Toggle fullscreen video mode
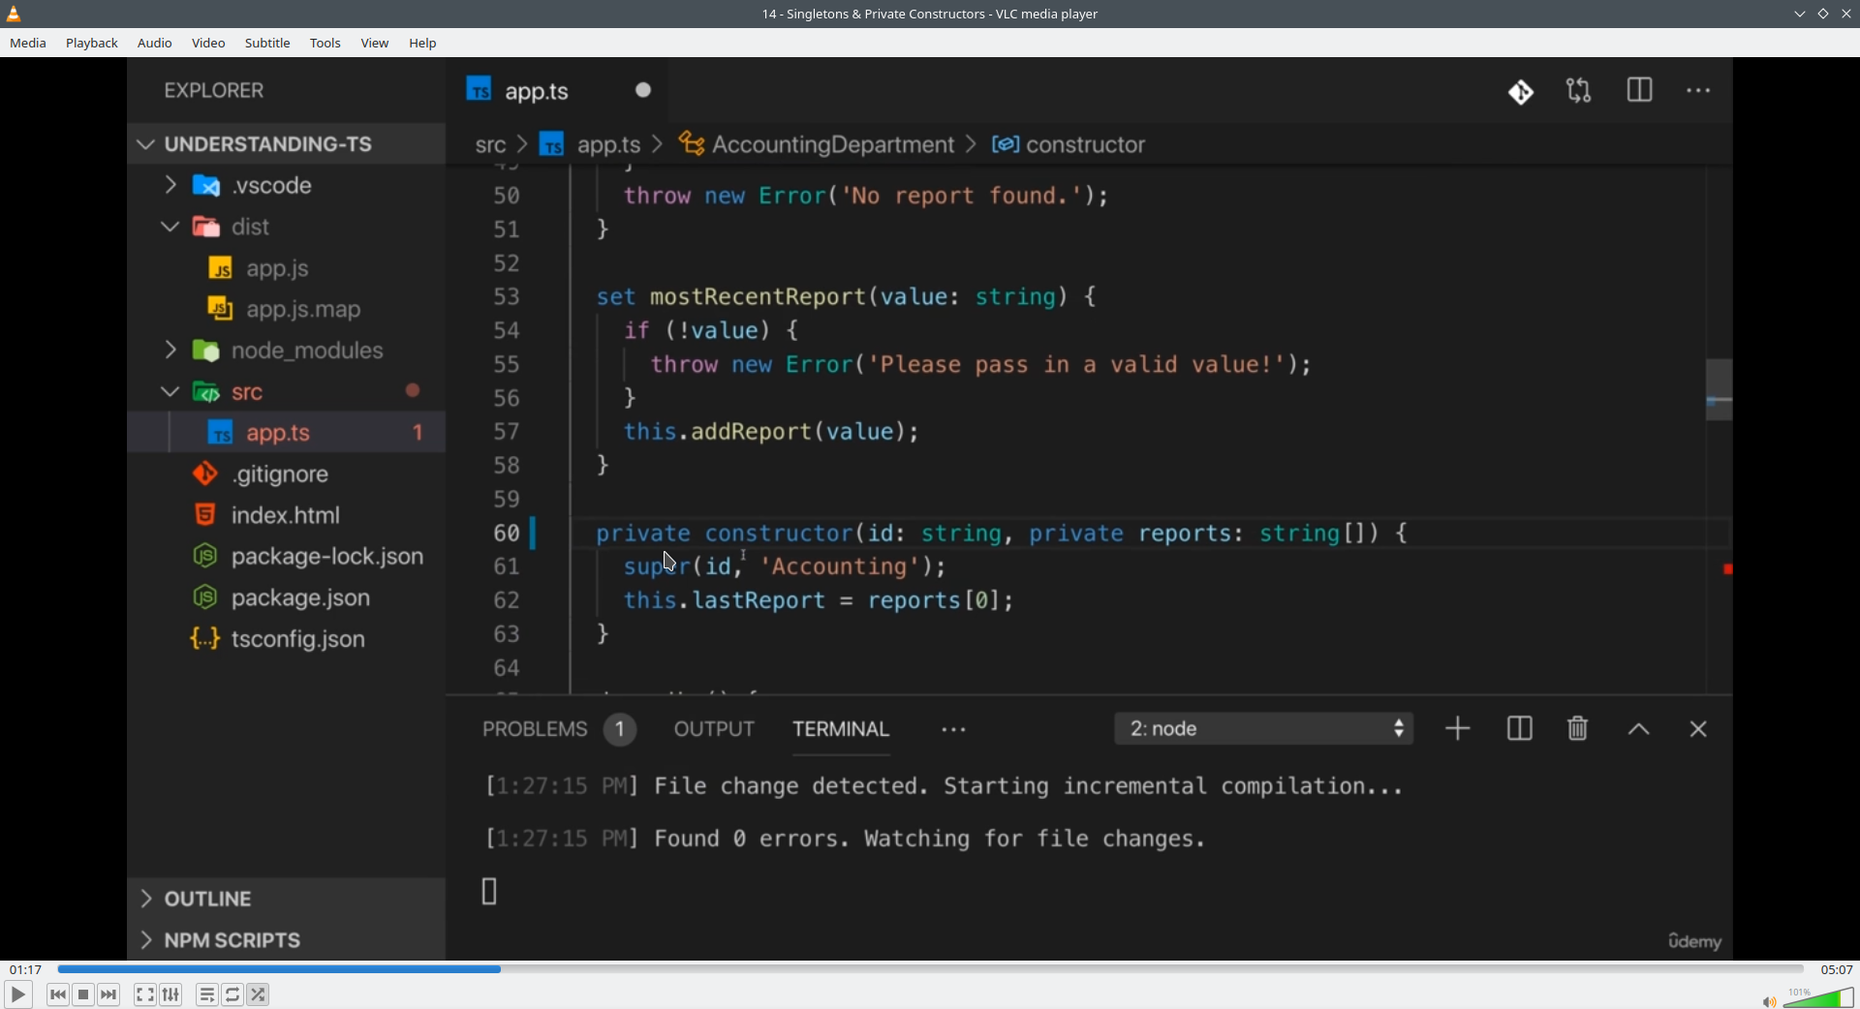Screen dimensions: 1860x1009 [x=145, y=994]
